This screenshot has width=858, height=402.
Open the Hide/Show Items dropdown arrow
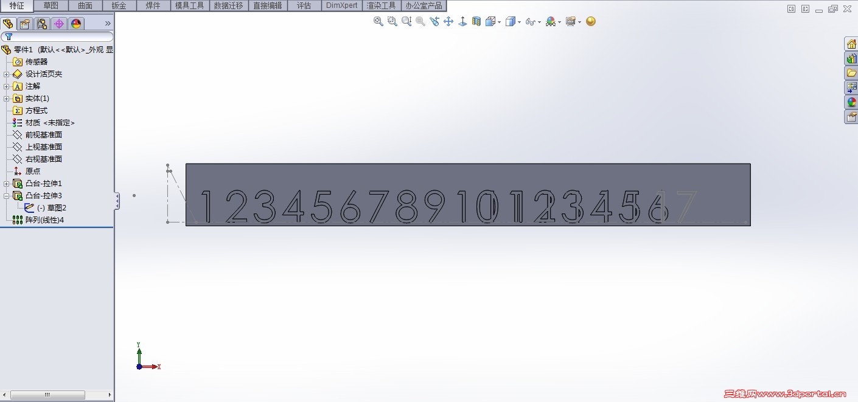(x=539, y=22)
